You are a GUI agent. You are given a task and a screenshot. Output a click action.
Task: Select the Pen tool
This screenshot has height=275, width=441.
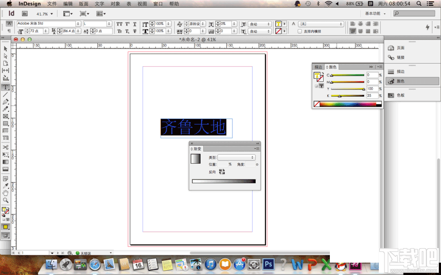coord(5,102)
